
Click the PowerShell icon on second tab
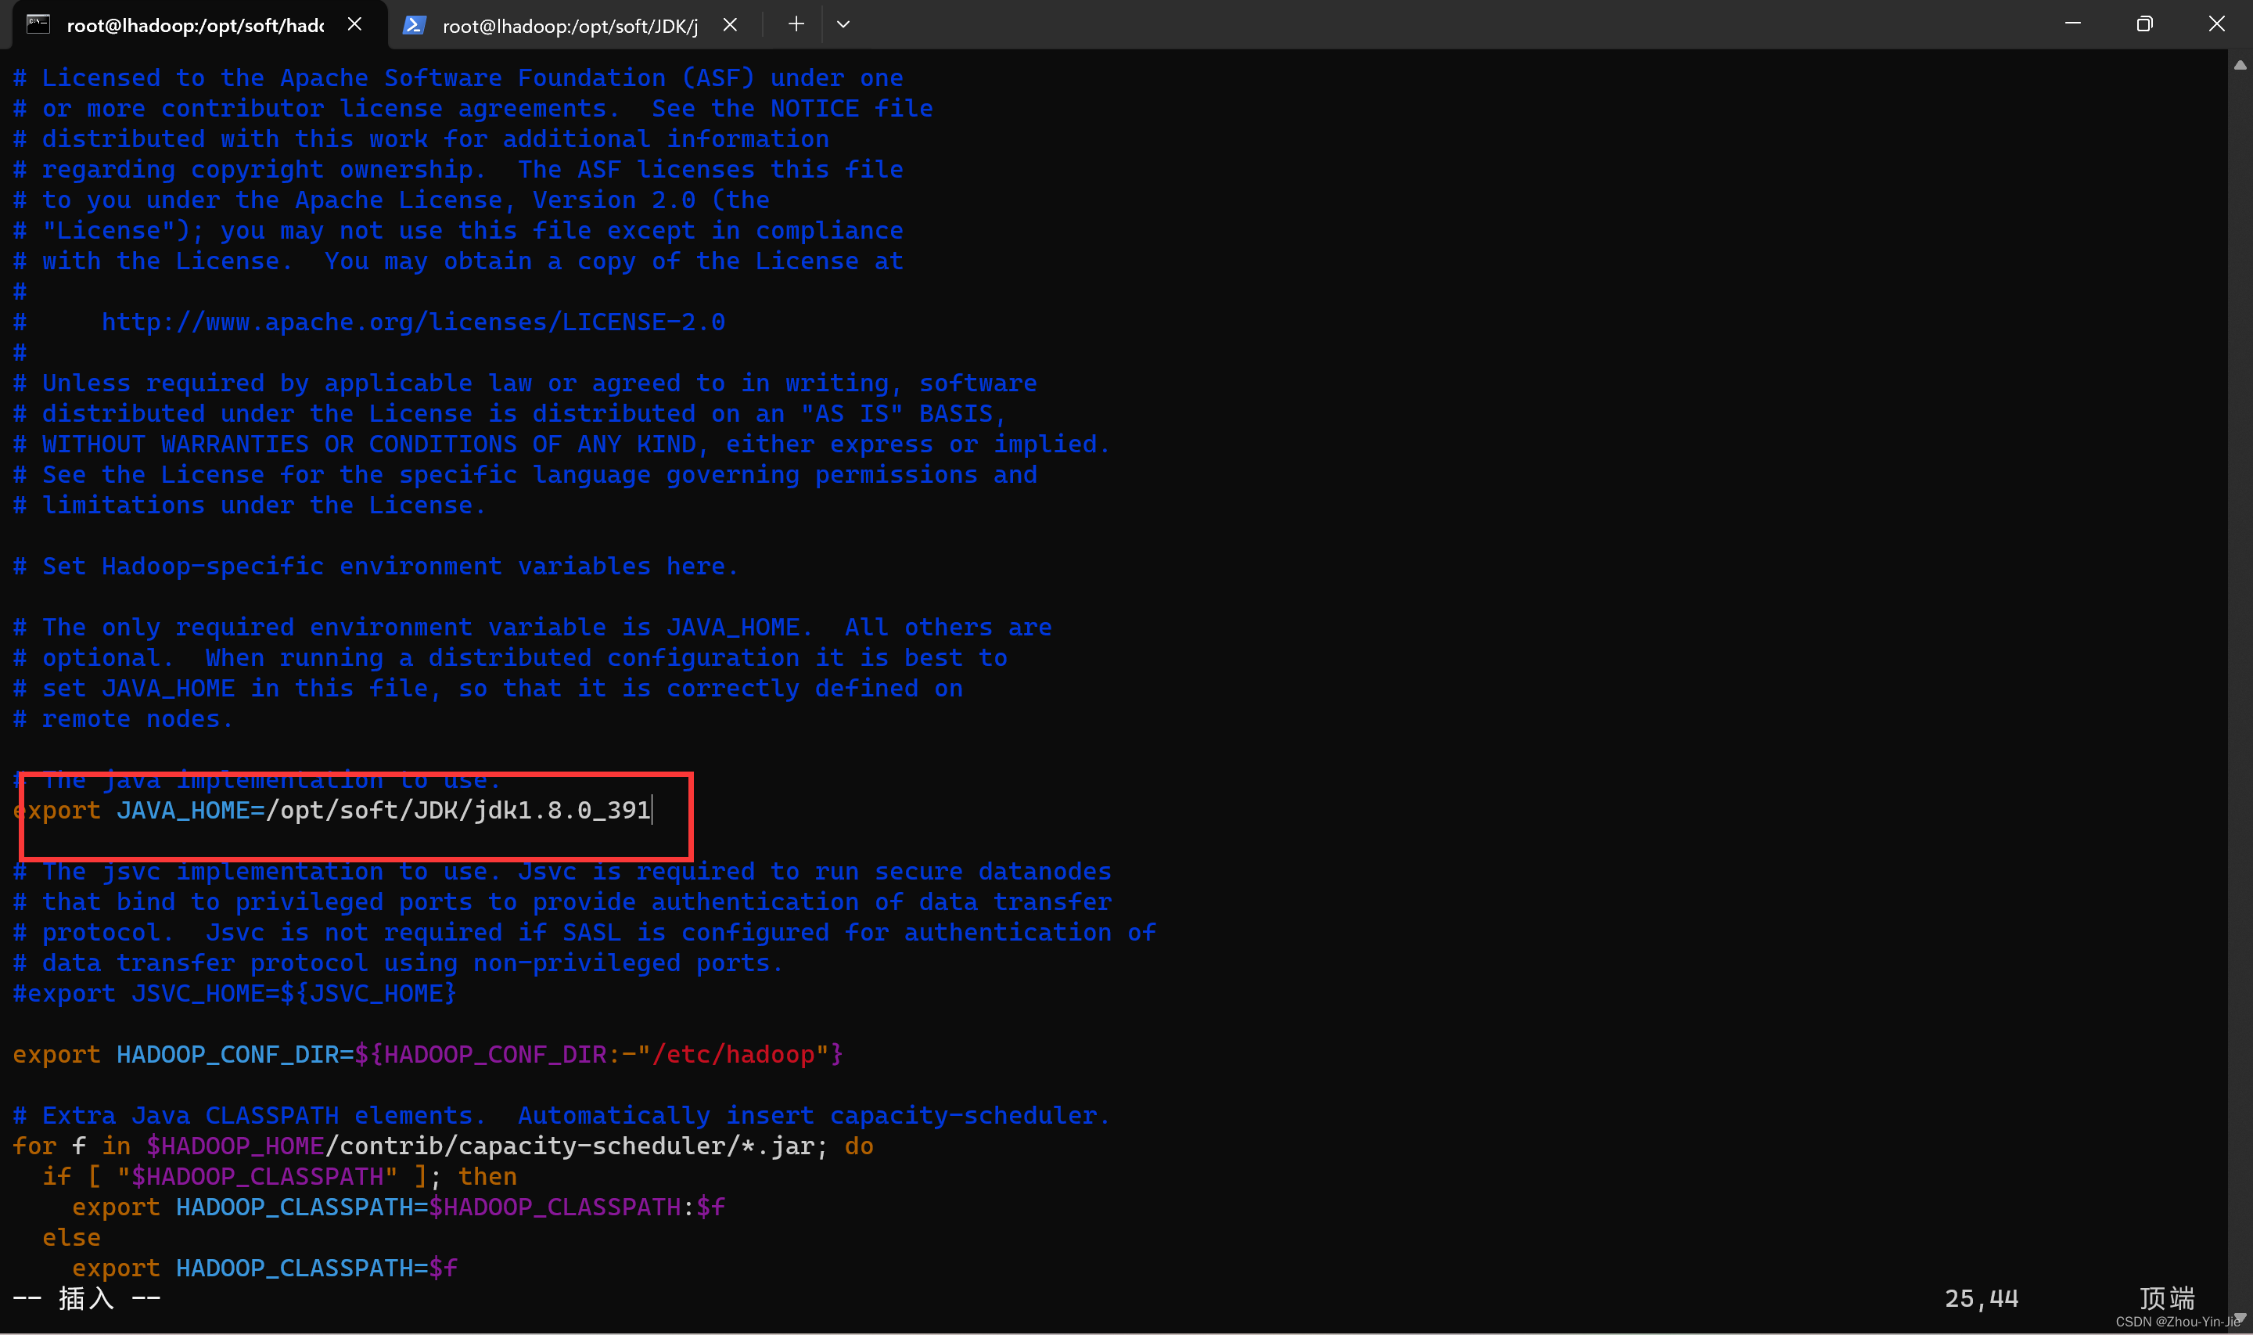(414, 24)
